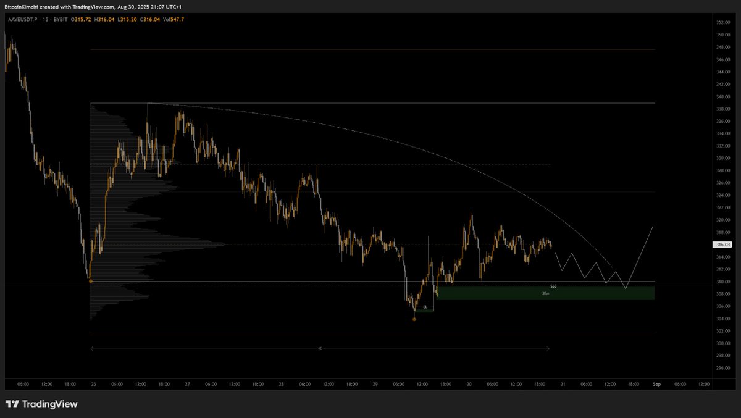Click the 340.00 price axis label
The image size is (741, 418).
click(x=723, y=96)
